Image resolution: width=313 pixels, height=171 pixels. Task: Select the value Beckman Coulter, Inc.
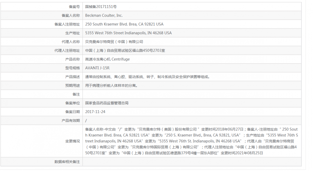click(104, 15)
